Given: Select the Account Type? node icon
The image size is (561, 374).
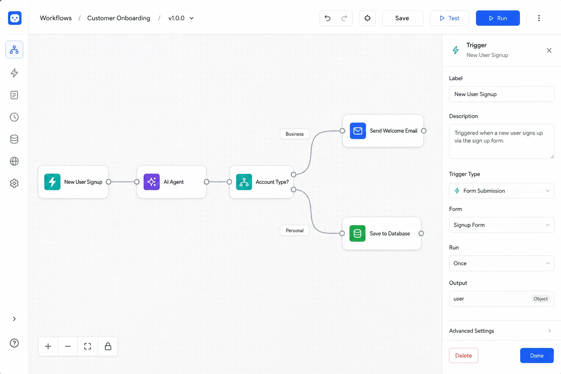Looking at the screenshot, I should (244, 182).
